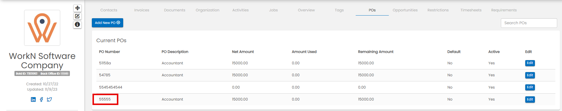This screenshot has width=562, height=111.
Task: Edit PO 54785
Action: pyautogui.click(x=530, y=75)
